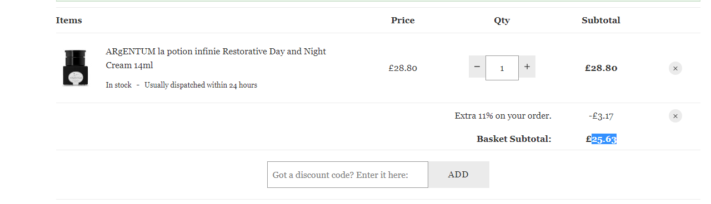Image resolution: width=711 pixels, height=204 pixels.
Task: Open the ARgENTUM la potion infinie product link
Action: coord(216,58)
